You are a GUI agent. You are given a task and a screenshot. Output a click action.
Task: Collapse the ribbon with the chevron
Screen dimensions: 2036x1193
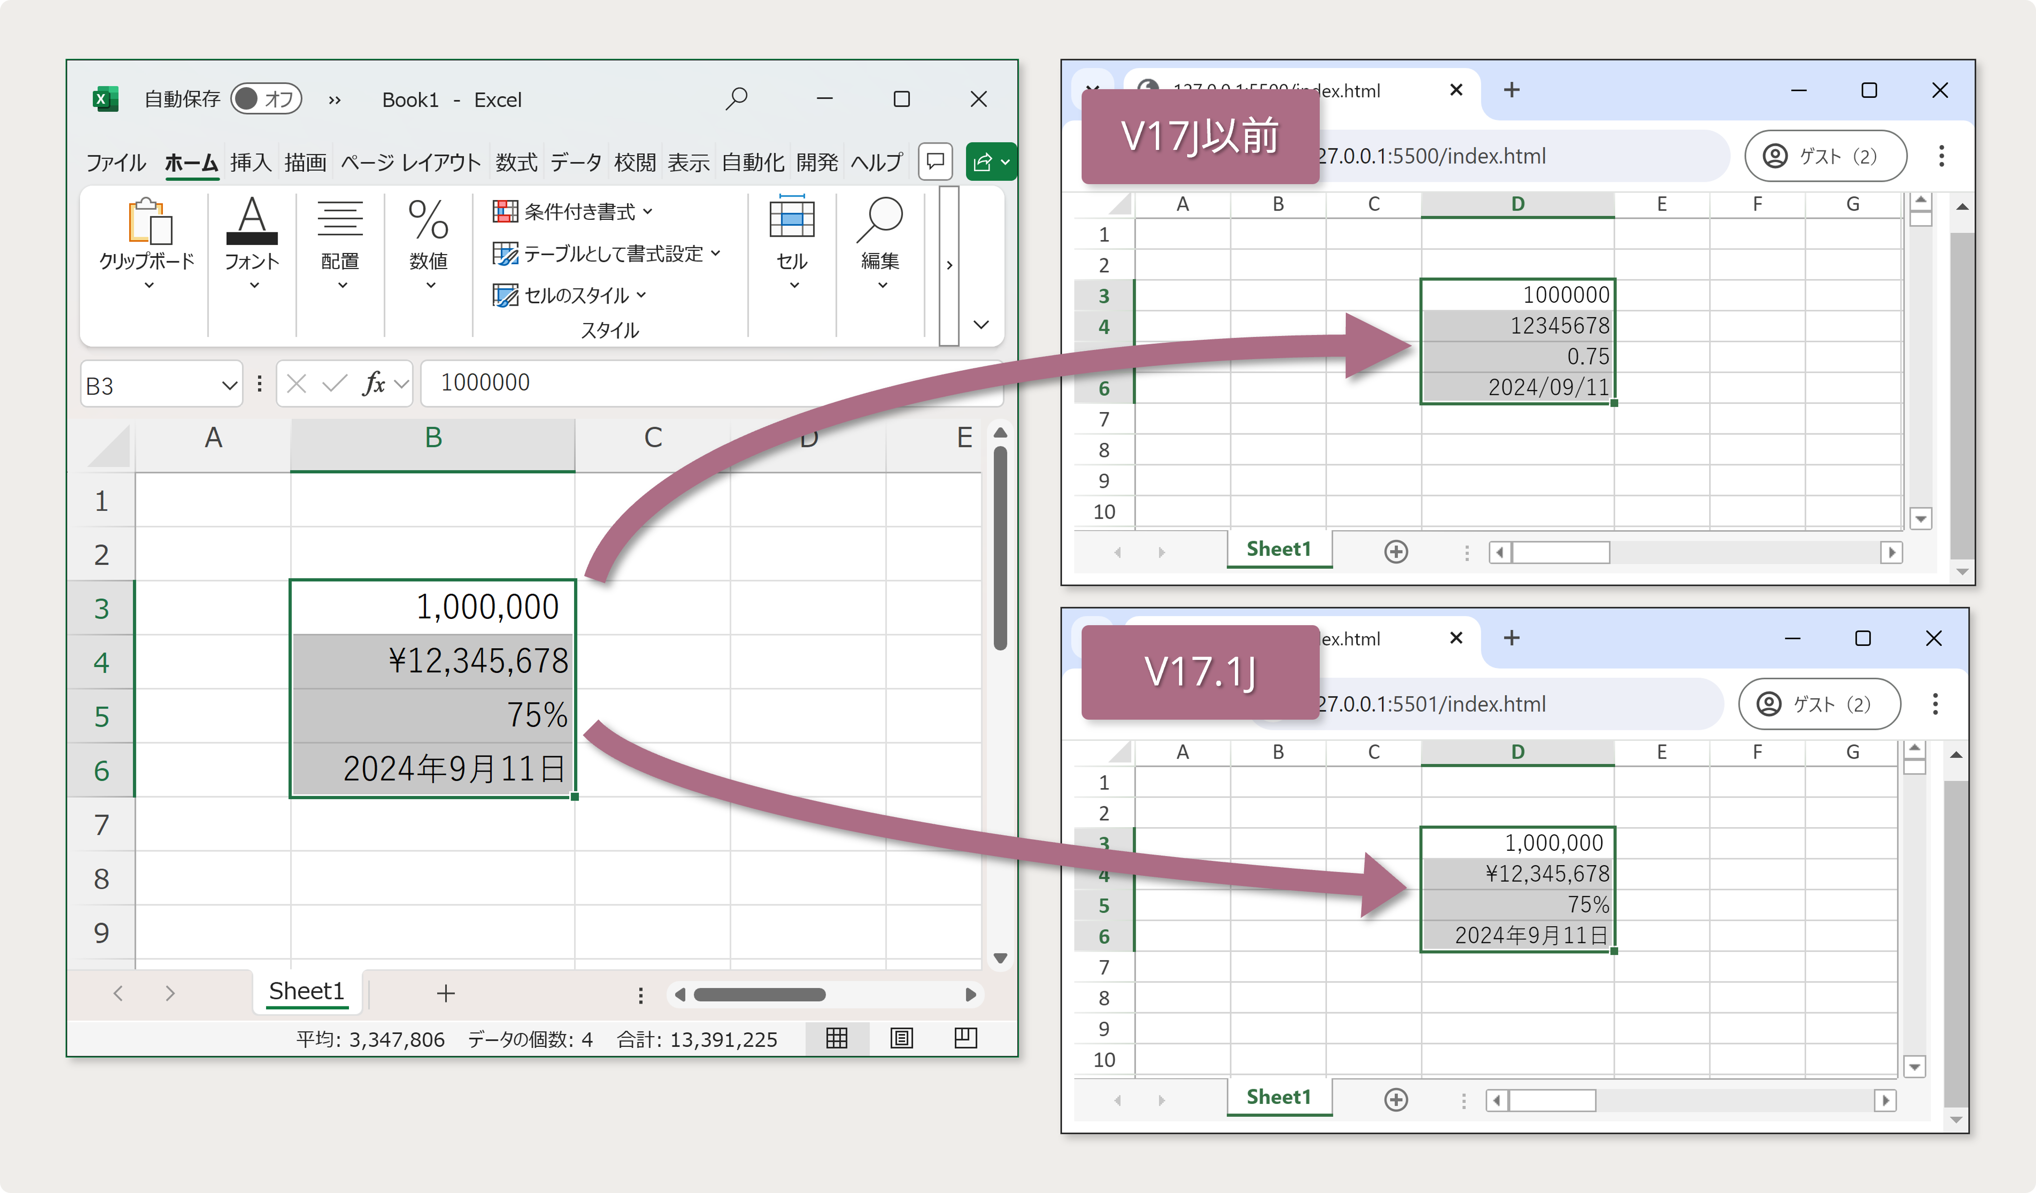(x=982, y=325)
